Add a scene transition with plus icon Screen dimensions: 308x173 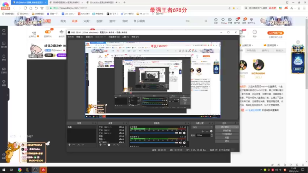coord(203,131)
